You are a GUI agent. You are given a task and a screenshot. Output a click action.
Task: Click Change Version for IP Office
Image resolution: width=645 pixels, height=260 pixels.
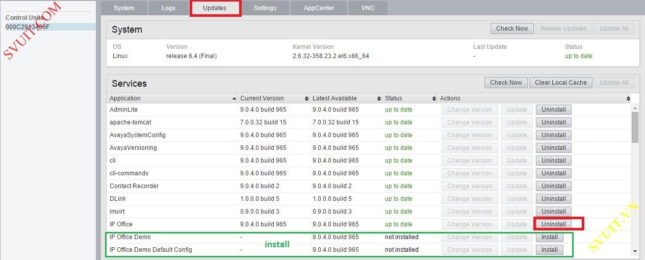(470, 224)
